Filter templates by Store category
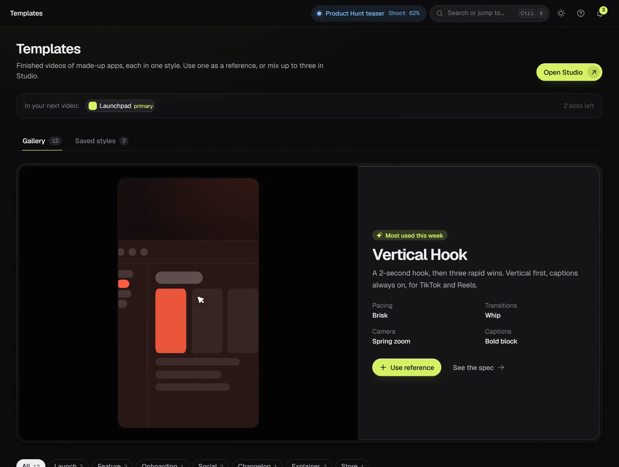The width and height of the screenshot is (619, 467). 352,464
